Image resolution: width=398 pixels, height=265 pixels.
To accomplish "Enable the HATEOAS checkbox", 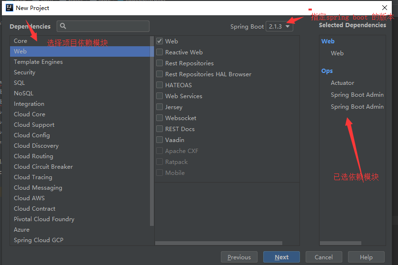I will 159,85.
